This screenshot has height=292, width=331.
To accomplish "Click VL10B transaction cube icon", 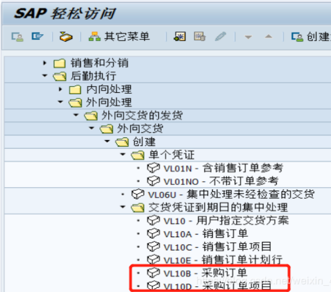I will (x=154, y=273).
